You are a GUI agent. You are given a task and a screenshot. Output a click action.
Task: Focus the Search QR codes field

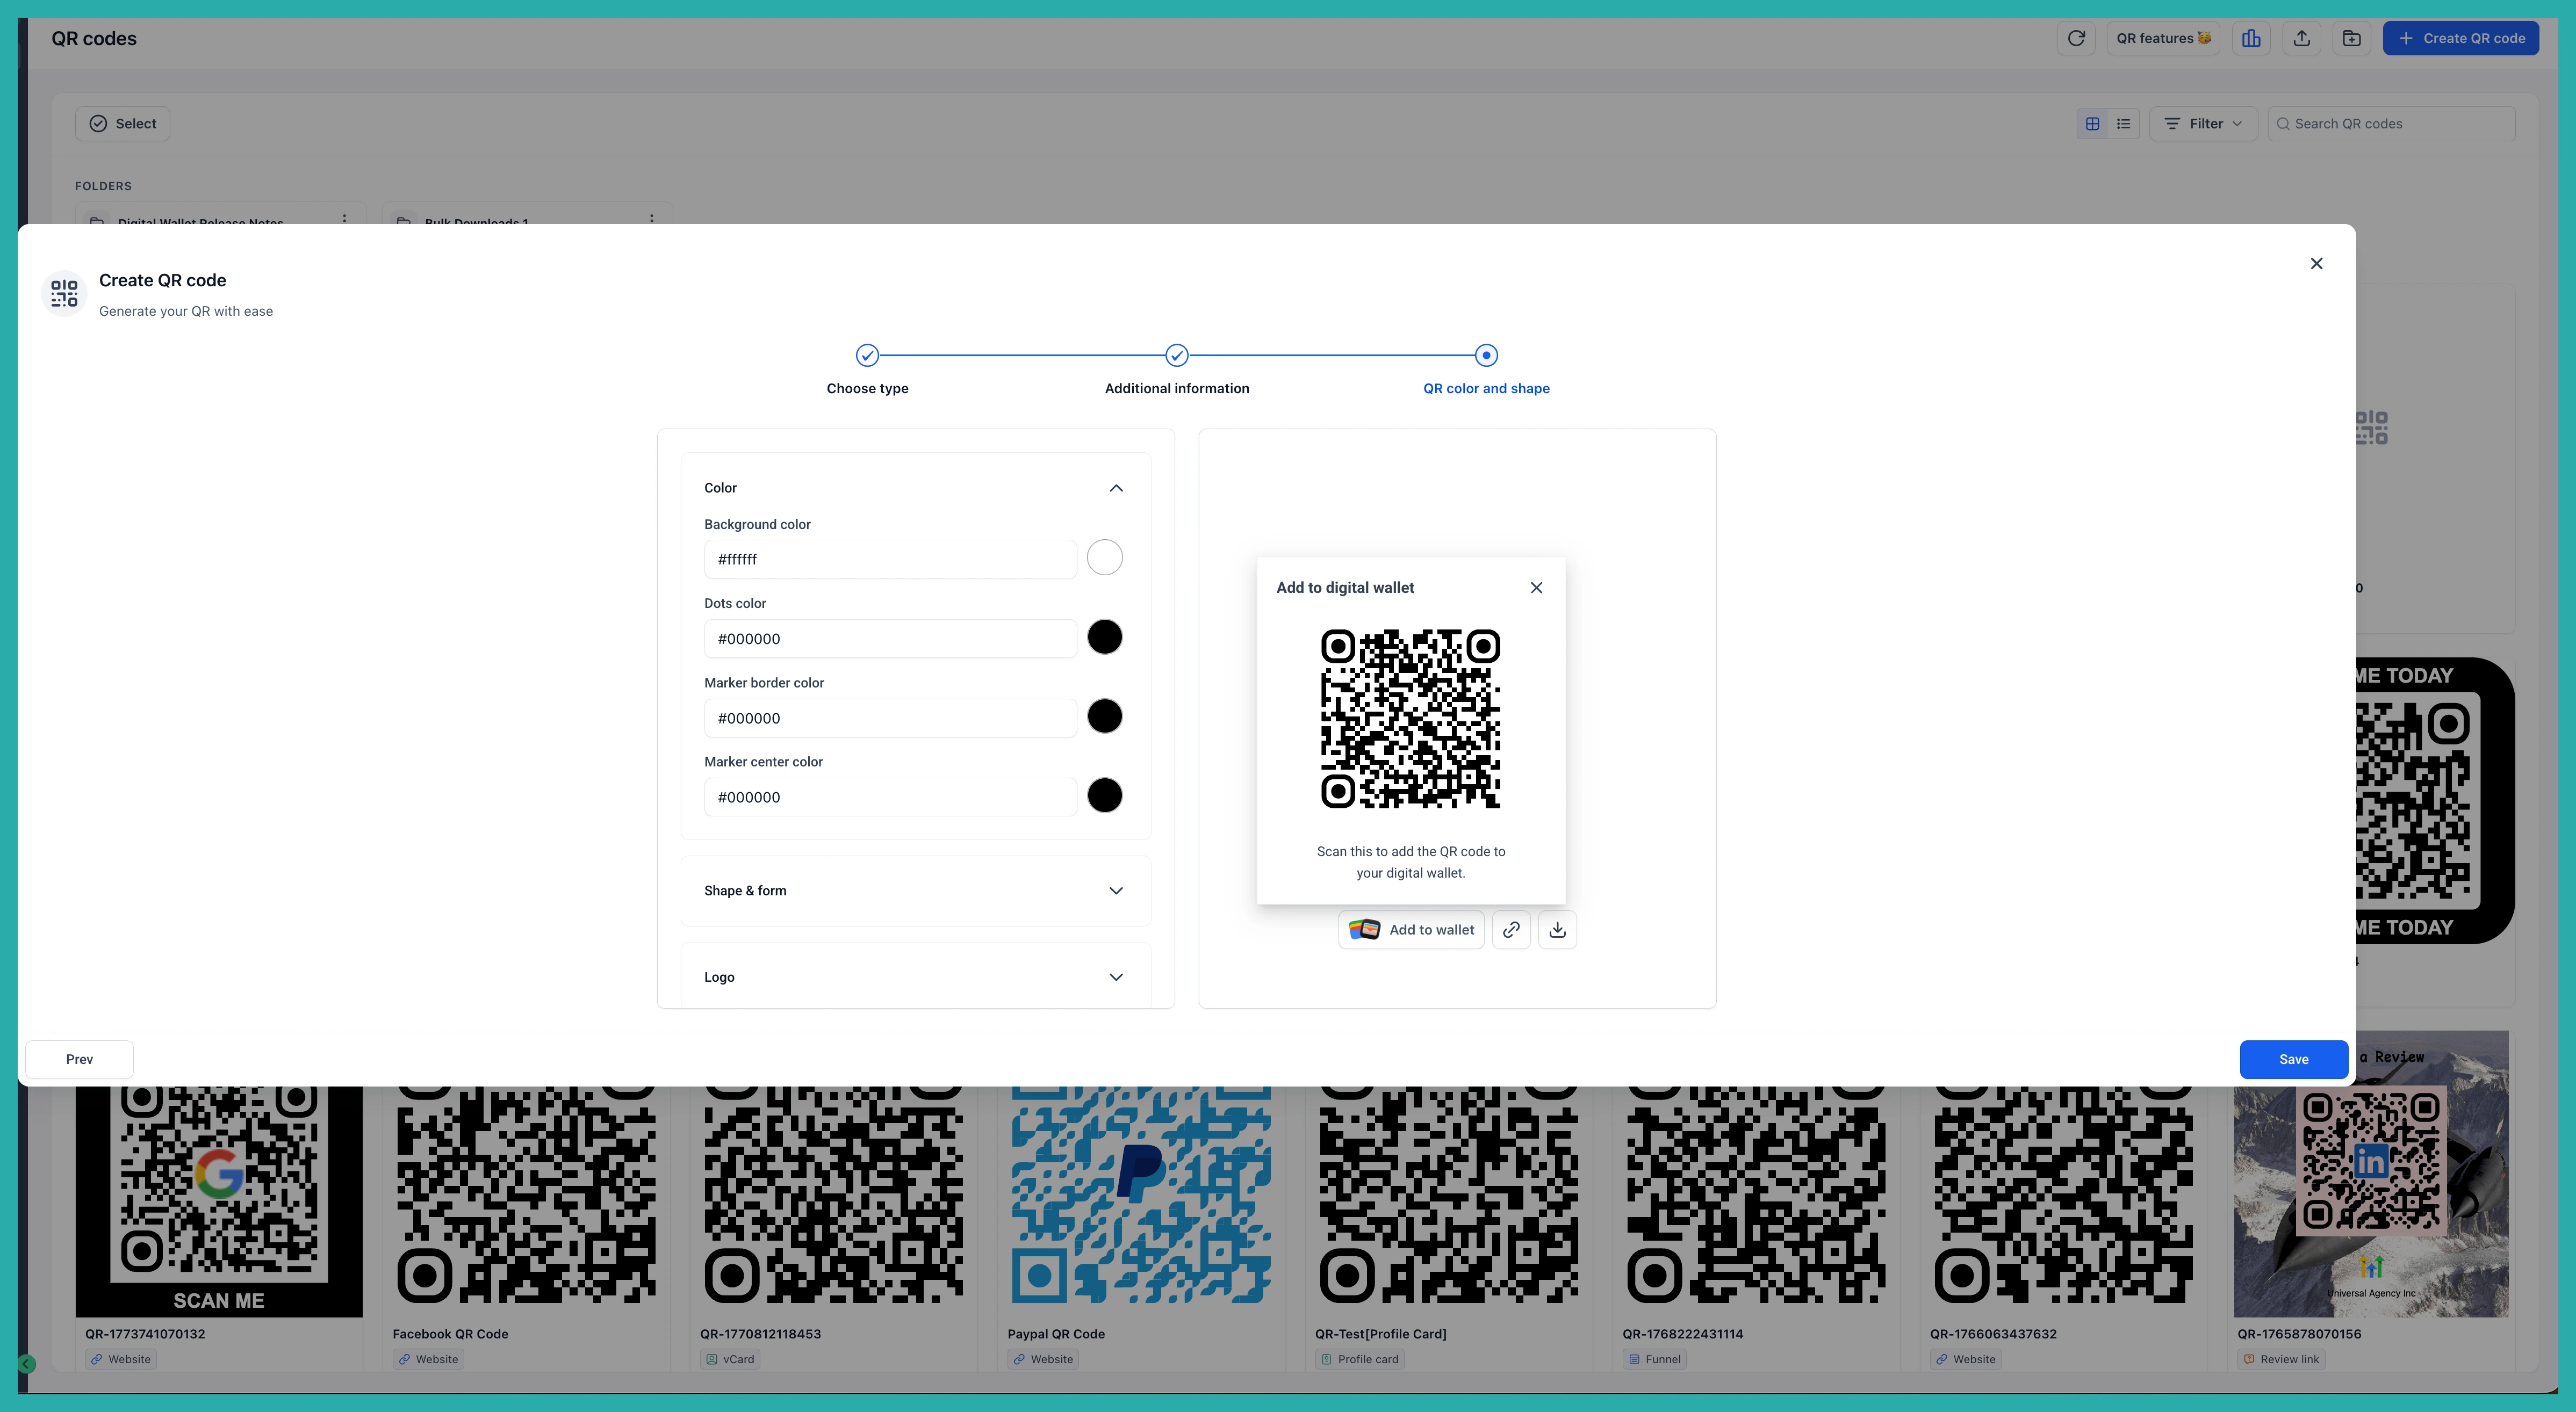[x=2391, y=124]
